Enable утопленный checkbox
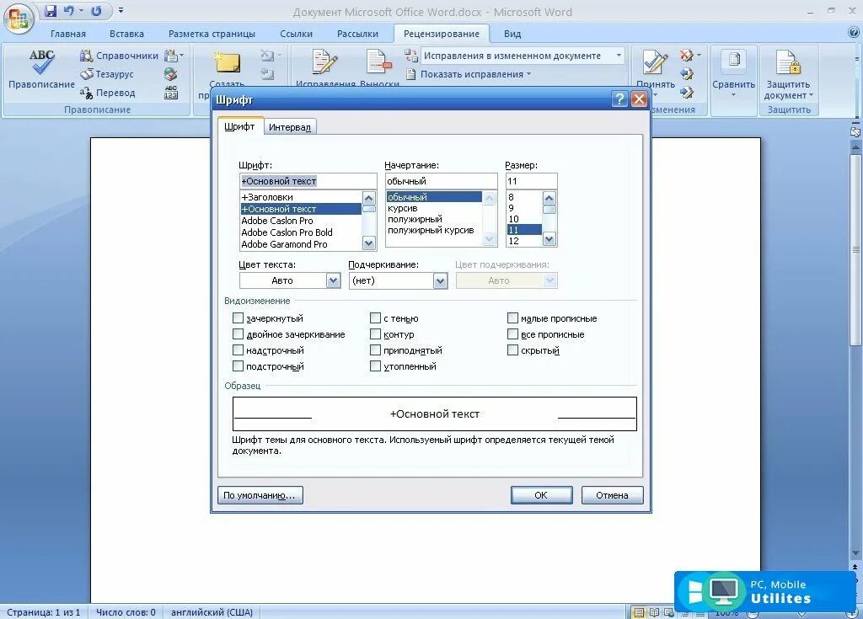This screenshot has height=619, width=863. coord(375,366)
